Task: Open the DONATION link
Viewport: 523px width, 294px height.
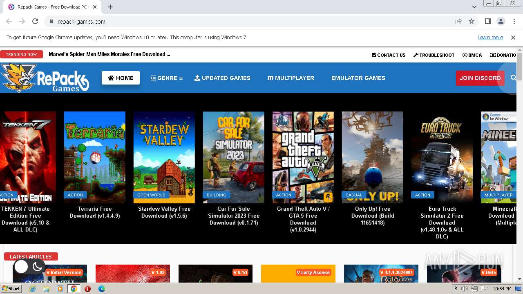Action: click(x=503, y=55)
